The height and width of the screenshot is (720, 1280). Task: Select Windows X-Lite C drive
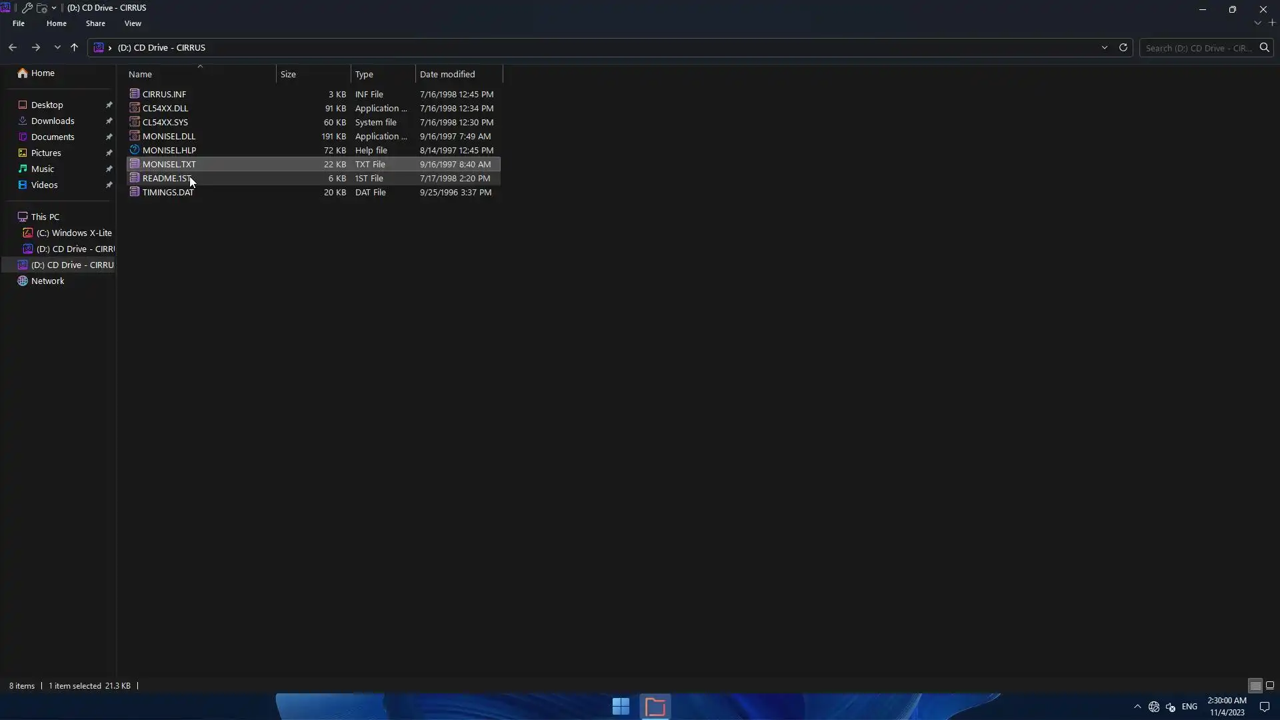click(73, 233)
